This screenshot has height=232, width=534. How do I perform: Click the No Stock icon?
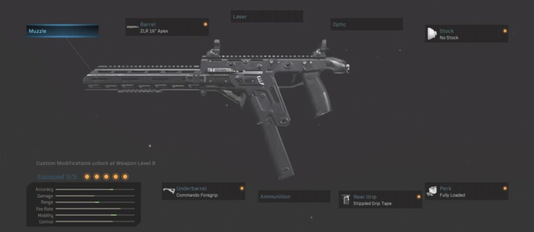point(432,33)
